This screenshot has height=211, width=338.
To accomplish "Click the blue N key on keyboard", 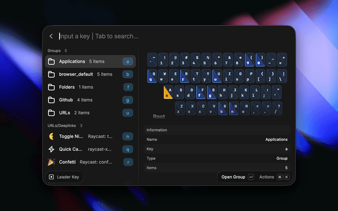I will pyautogui.click(x=234, y=109).
